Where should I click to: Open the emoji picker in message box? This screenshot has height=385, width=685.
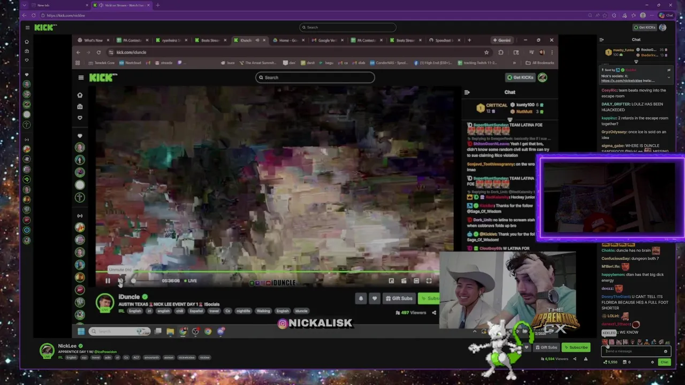[x=665, y=351]
